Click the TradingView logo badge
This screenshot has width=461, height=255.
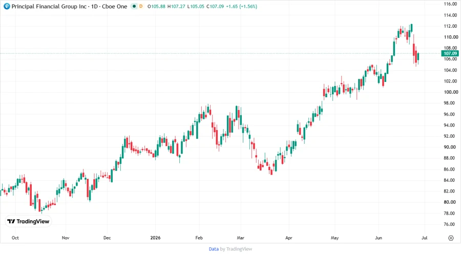pos(29,222)
